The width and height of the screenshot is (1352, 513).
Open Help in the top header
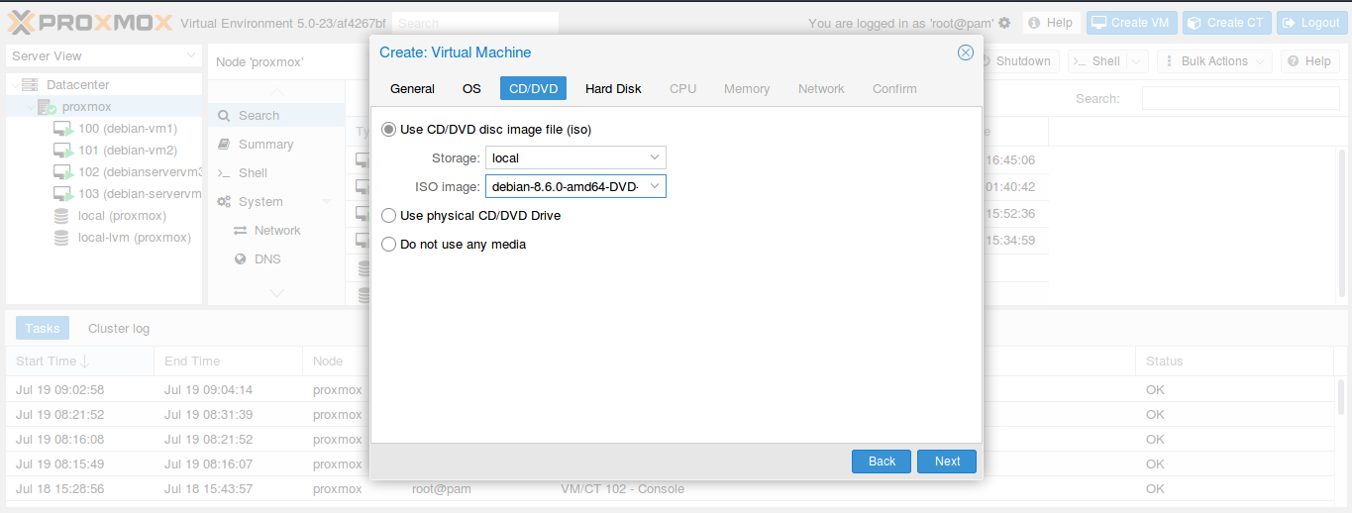pos(1052,23)
